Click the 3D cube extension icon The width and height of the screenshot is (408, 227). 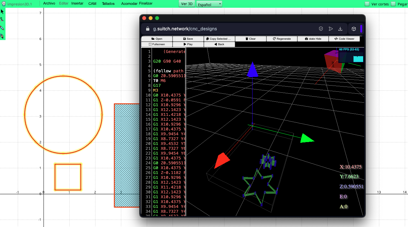tap(353, 29)
